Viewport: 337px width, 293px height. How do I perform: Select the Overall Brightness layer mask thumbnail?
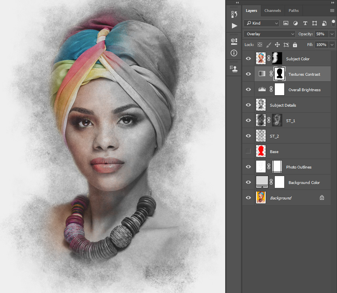[280, 89]
